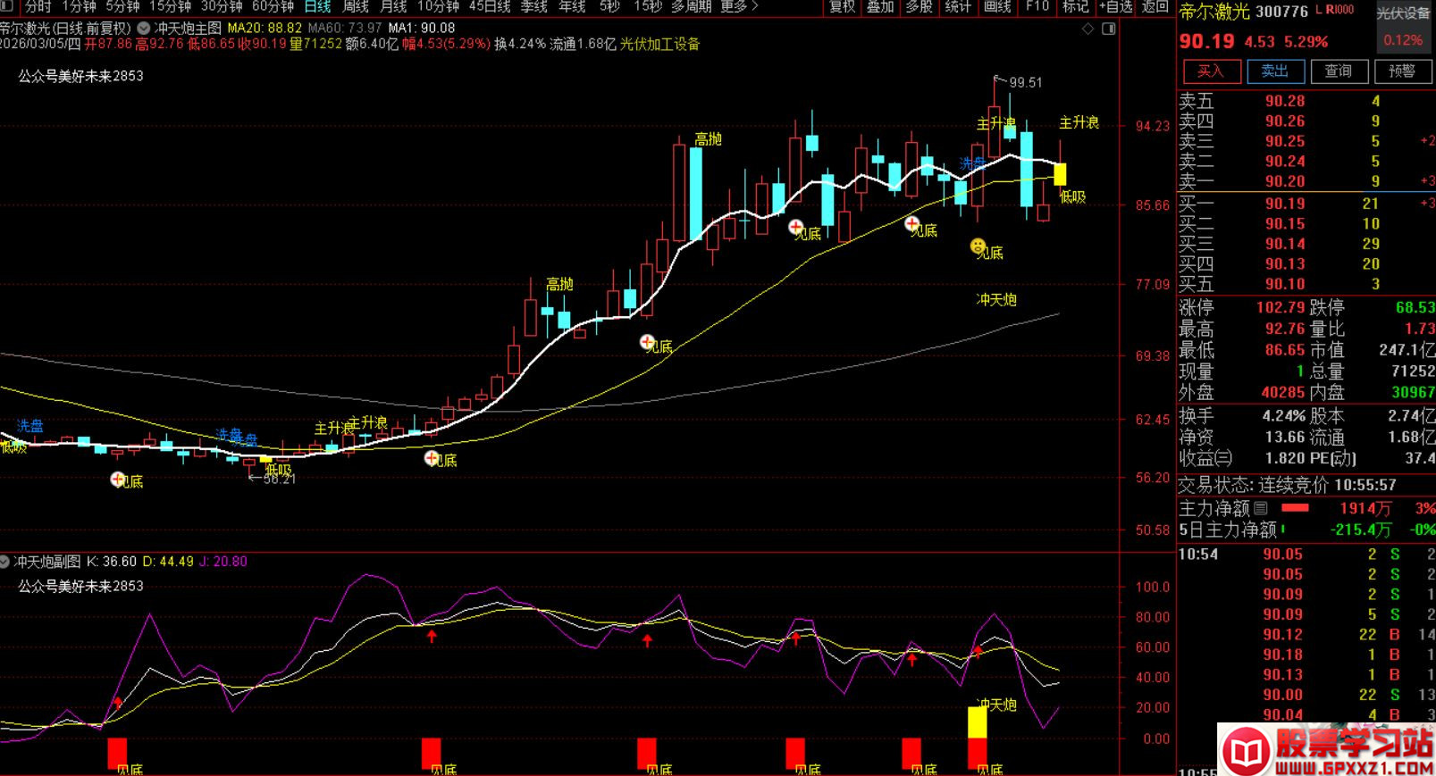Image resolution: width=1436 pixels, height=776 pixels.
Task: Toggle +自选 to add to watchlist
Action: tap(1115, 7)
